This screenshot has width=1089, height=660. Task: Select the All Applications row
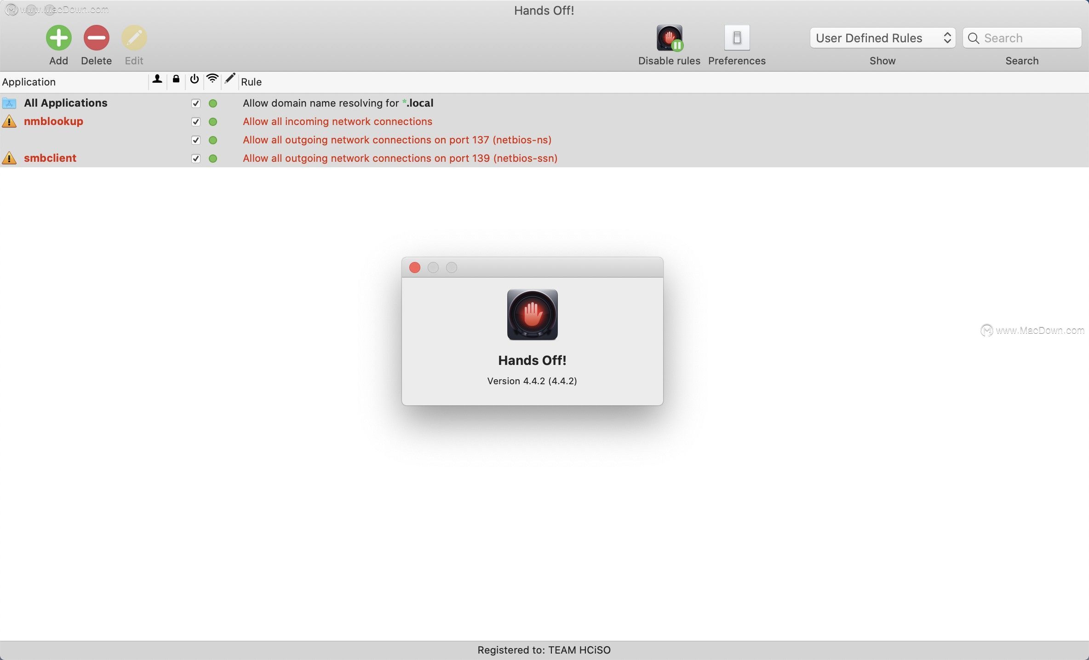(x=544, y=103)
